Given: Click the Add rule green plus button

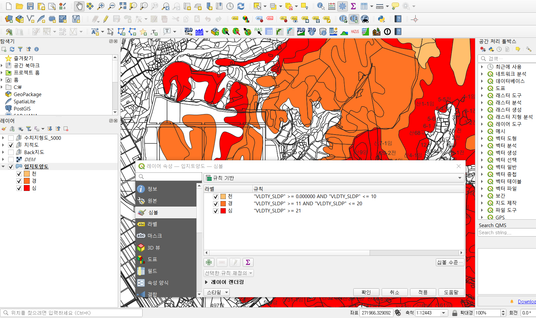Looking at the screenshot, I should (209, 262).
